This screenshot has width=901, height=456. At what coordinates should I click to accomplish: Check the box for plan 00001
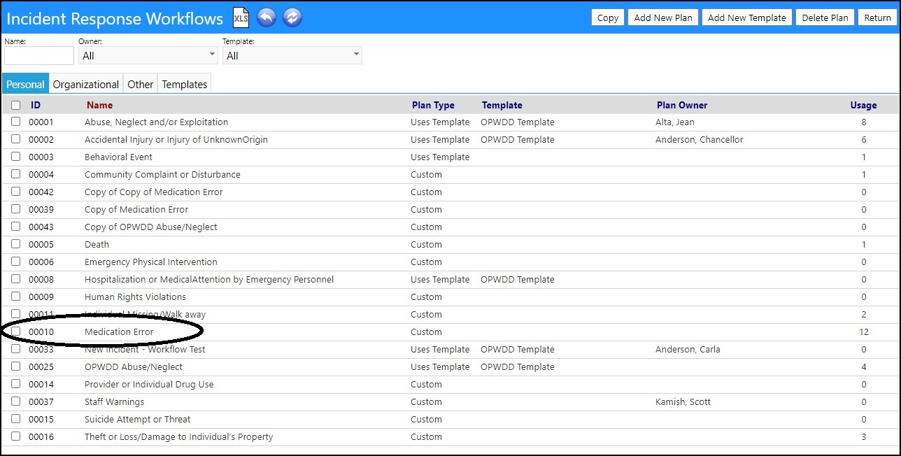(x=16, y=122)
